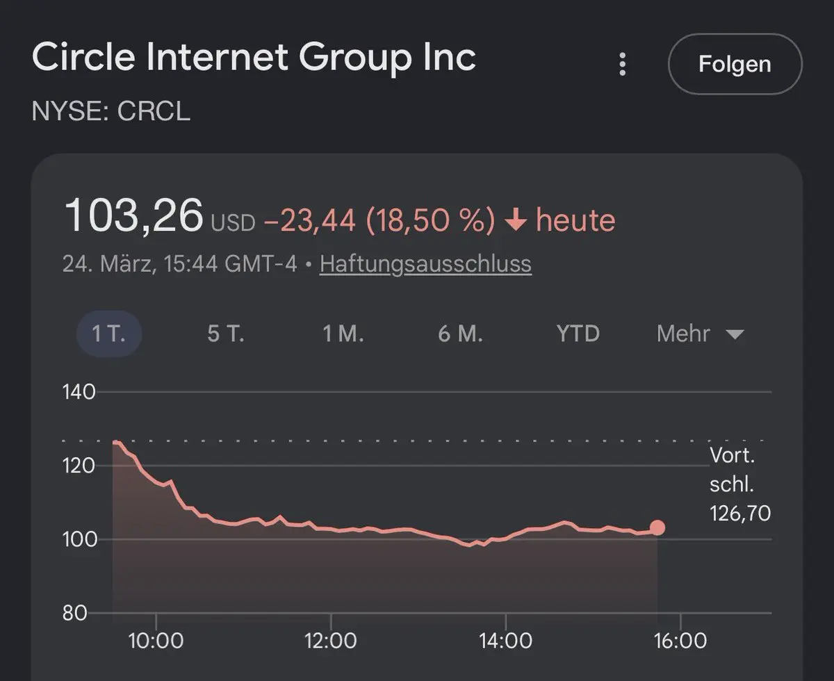Click the Folgen follow button
This screenshot has width=834, height=681.
click(x=735, y=64)
